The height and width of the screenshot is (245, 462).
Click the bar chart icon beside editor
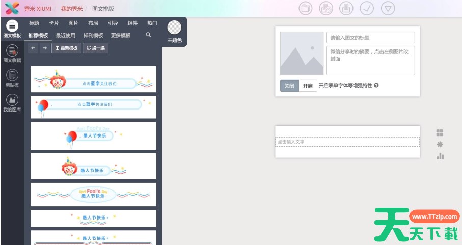440,156
